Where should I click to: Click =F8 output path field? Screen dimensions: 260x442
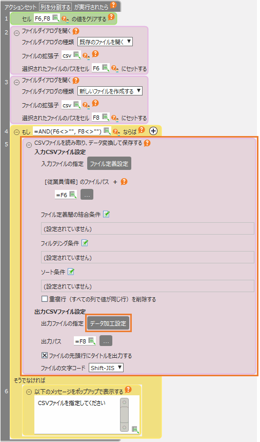tap(85, 341)
